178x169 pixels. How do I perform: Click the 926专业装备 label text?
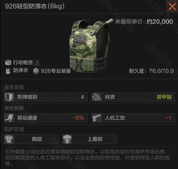pyautogui.click(x=56, y=71)
